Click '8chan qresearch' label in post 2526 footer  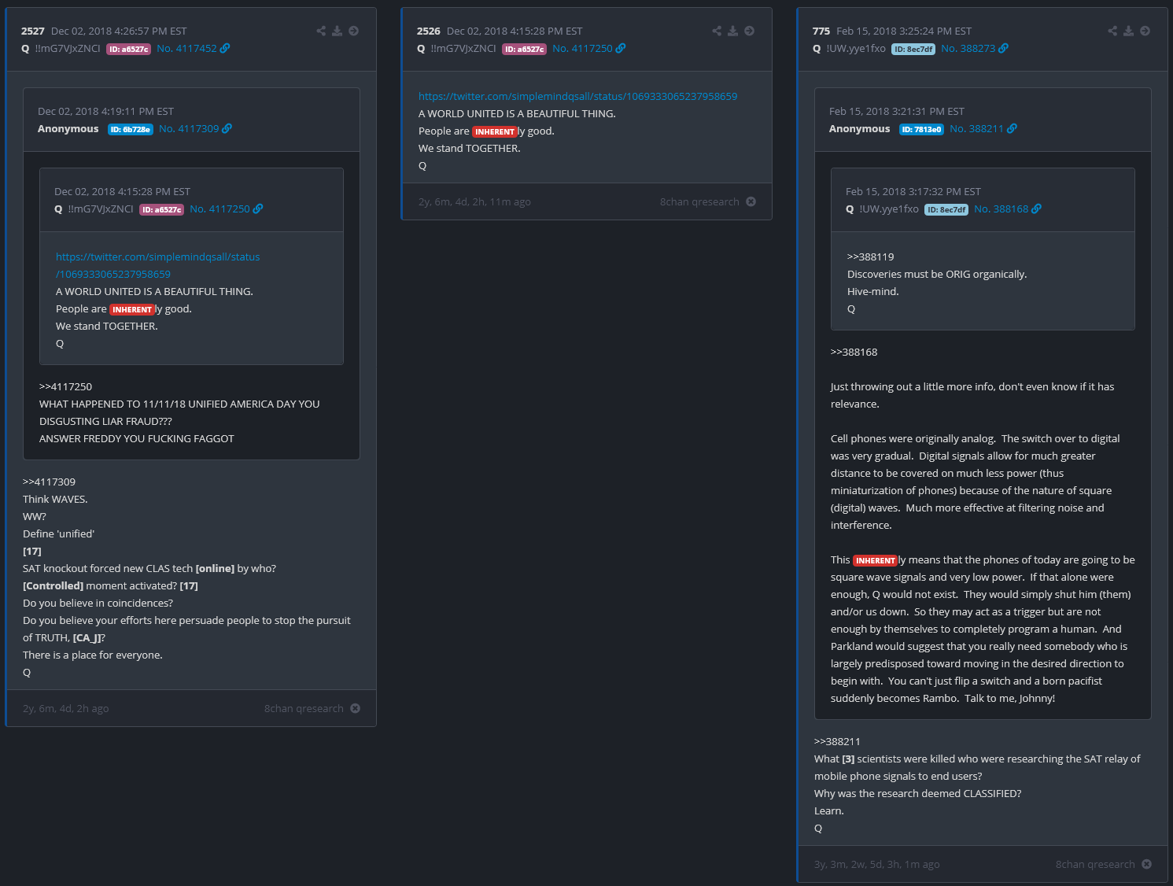coord(699,201)
